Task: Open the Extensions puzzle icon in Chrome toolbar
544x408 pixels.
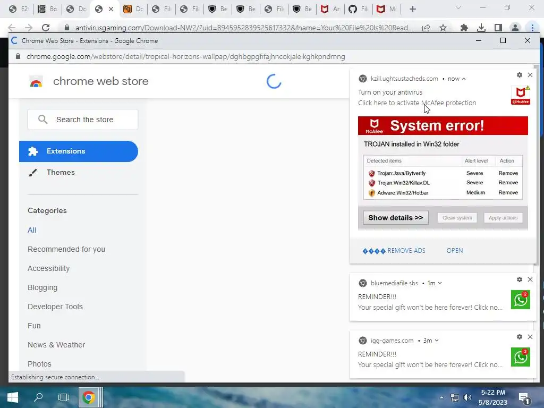Action: click(464, 28)
